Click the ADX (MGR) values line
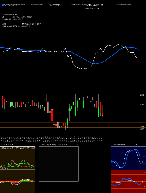Viewport: 146px width, 193px height. coord(22,24)
